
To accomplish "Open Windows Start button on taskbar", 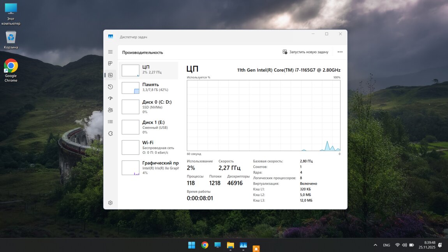I will (192, 245).
